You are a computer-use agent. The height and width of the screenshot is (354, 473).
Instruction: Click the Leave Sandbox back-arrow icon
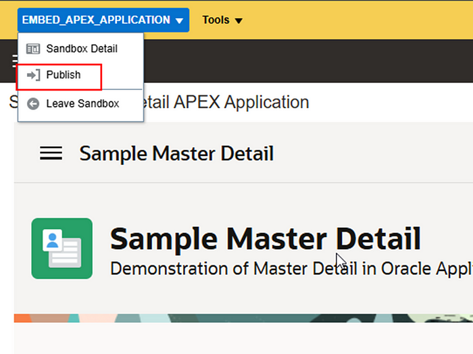[x=33, y=104]
